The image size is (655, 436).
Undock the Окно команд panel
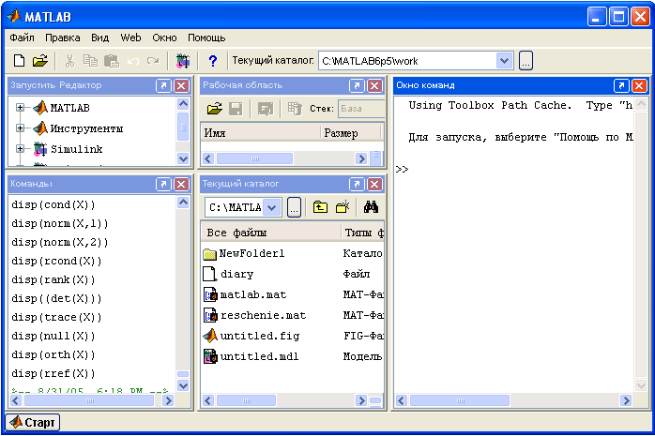pos(621,86)
